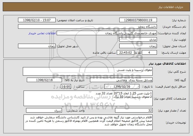Click the label تعداد / مقدار مورد نیاز
Viewport: 193px width, 136px height.
point(172,111)
